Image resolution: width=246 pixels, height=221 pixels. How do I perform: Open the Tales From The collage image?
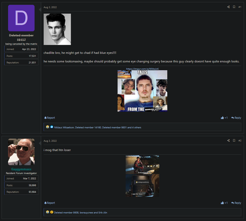142,91
